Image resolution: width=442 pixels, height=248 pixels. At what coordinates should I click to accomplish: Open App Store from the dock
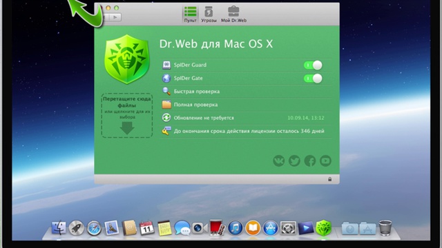tap(271, 228)
